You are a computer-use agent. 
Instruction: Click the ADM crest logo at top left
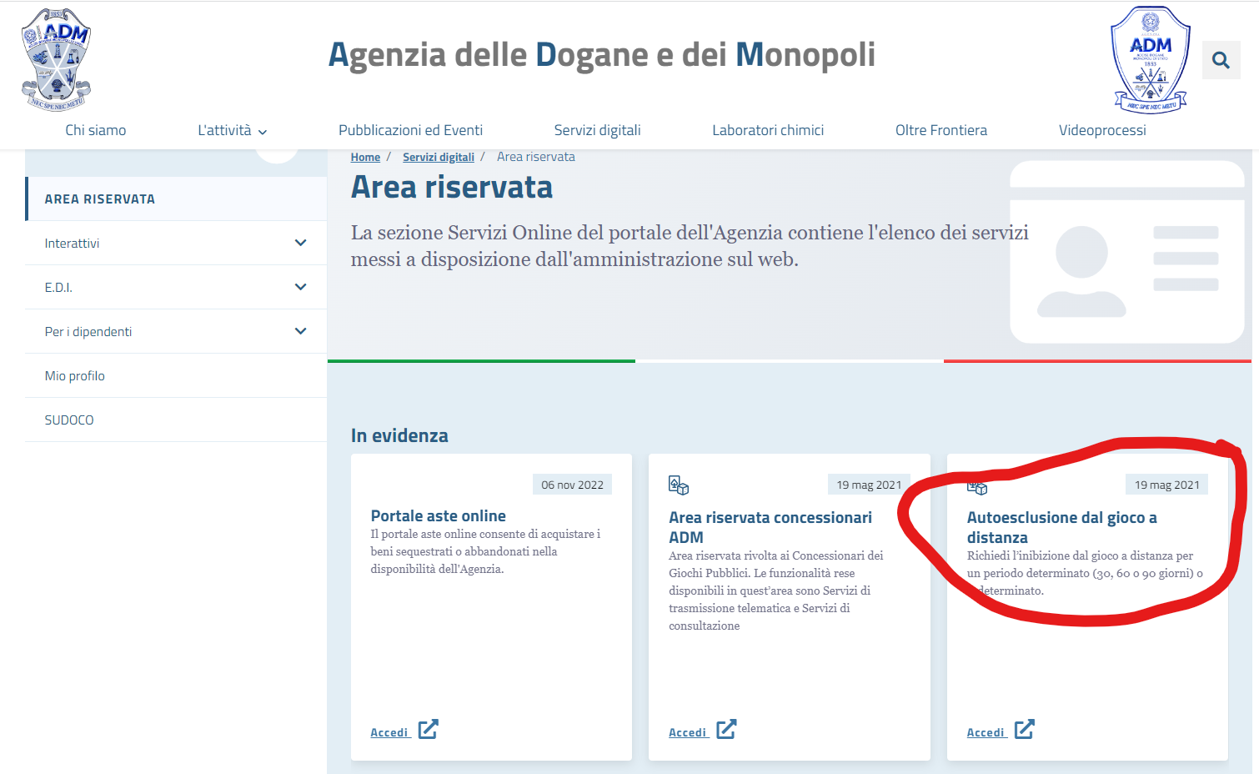tap(56, 60)
